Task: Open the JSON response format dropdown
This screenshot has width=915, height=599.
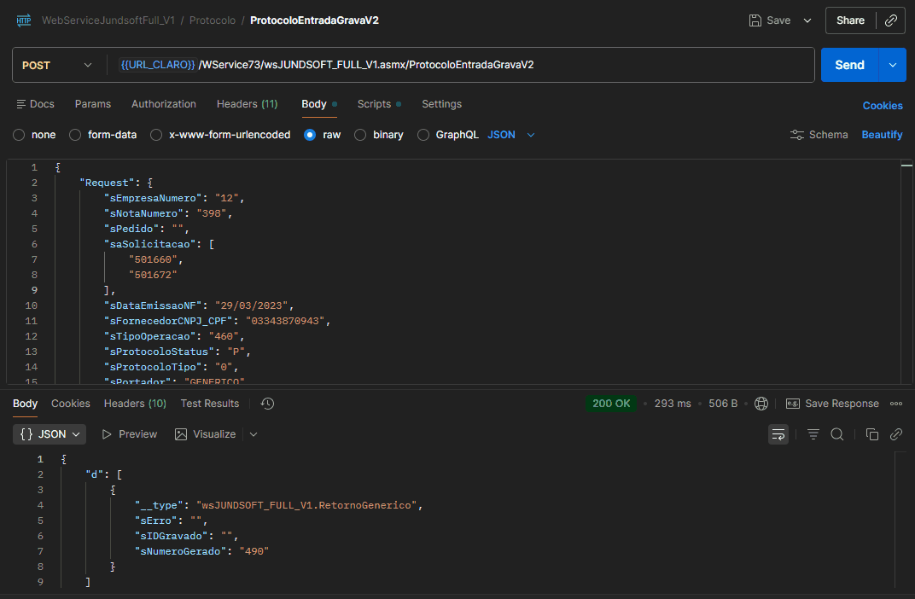Action: pos(50,434)
